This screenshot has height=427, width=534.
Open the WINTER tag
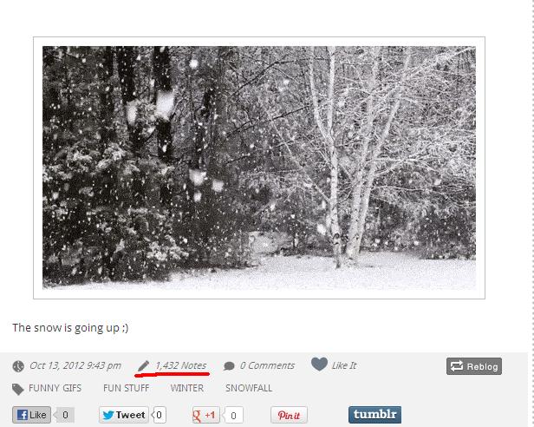pyautogui.click(x=187, y=388)
